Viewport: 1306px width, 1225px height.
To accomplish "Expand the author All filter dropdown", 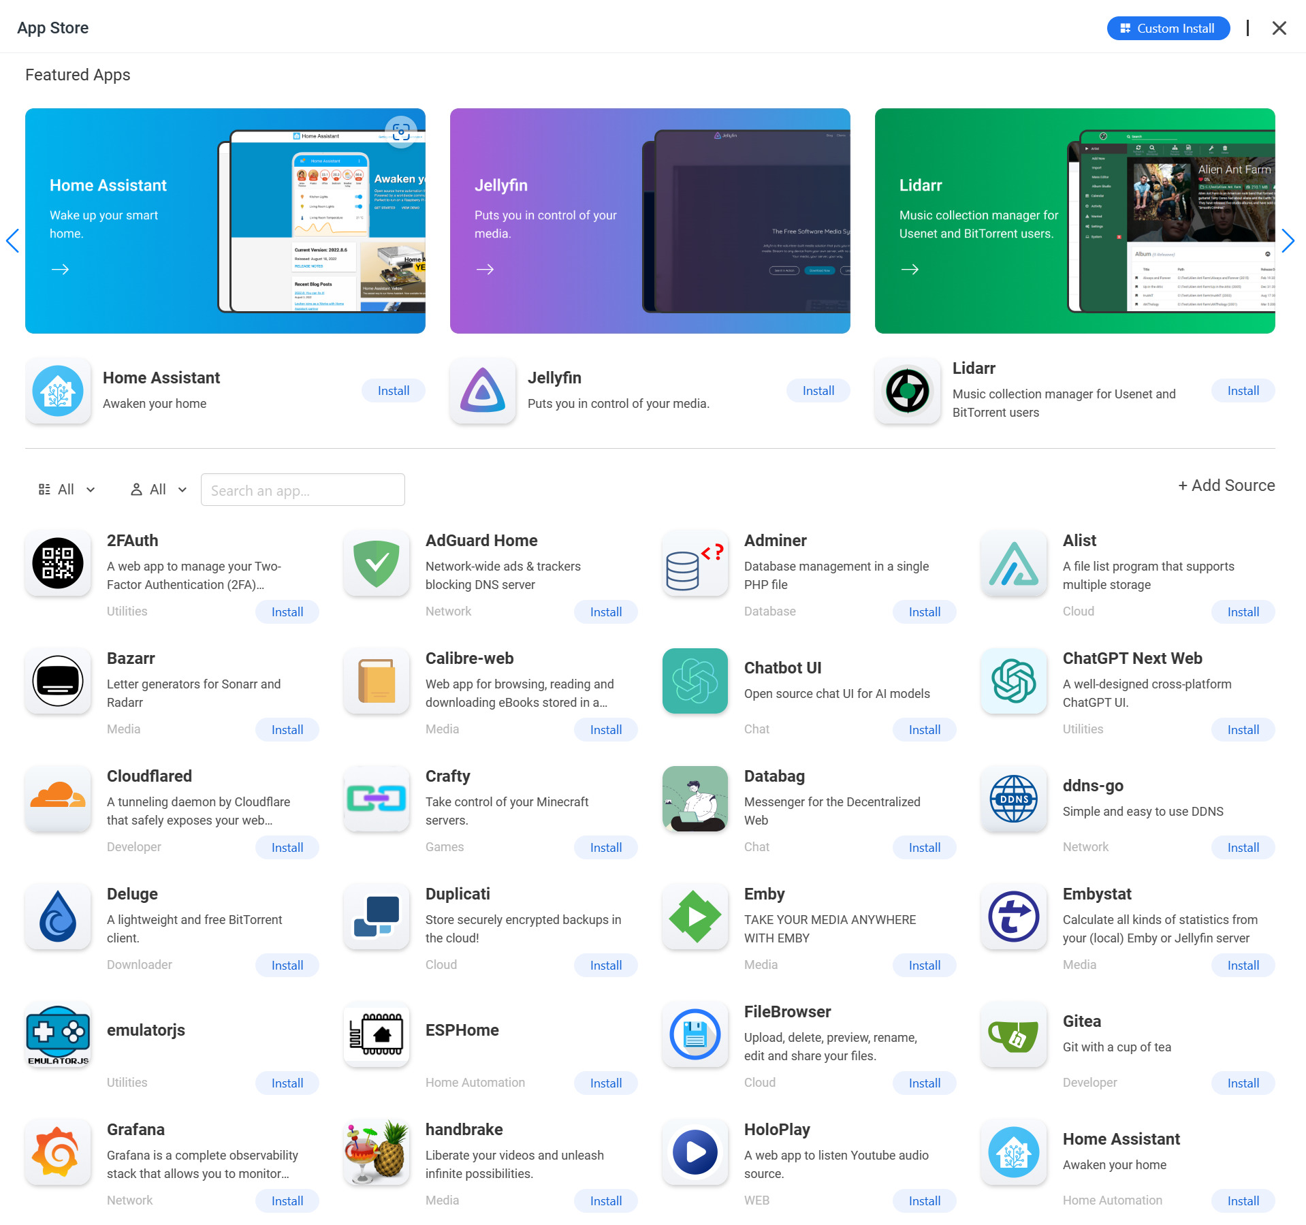I will pos(159,490).
